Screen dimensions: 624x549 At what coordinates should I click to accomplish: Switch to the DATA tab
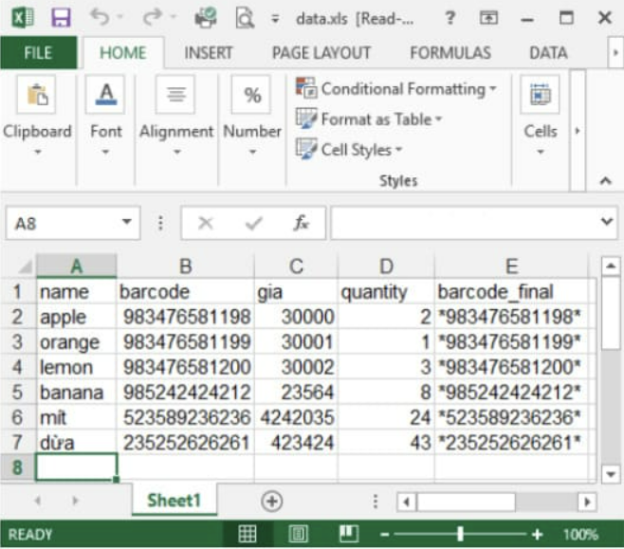[548, 52]
